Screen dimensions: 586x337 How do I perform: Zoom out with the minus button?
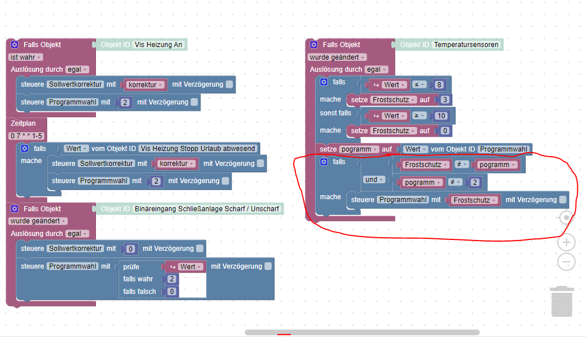click(x=566, y=262)
